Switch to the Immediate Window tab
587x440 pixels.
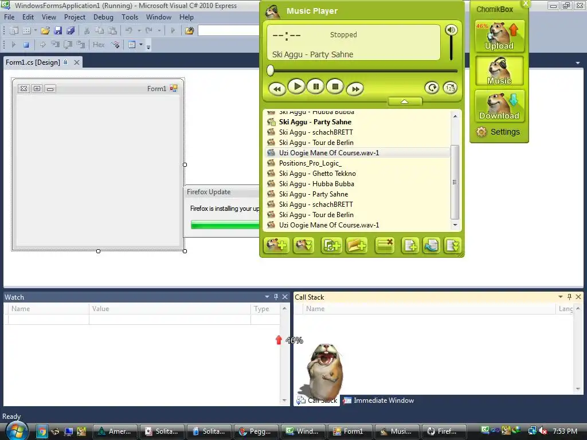pyautogui.click(x=379, y=400)
